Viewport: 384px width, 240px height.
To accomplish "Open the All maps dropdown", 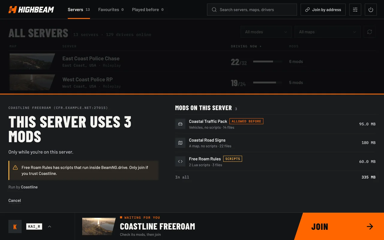I will (328, 32).
